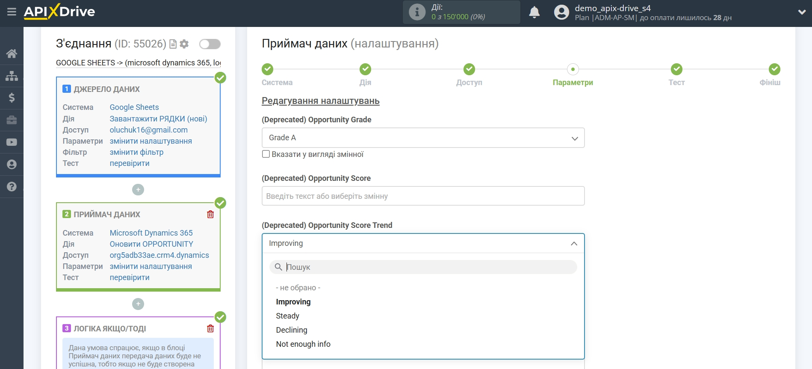Select the Declining option
The height and width of the screenshot is (369, 812).
tap(292, 330)
